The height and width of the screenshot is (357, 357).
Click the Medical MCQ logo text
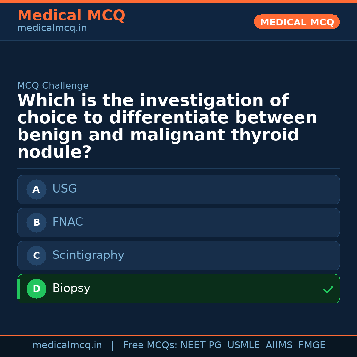point(71,15)
